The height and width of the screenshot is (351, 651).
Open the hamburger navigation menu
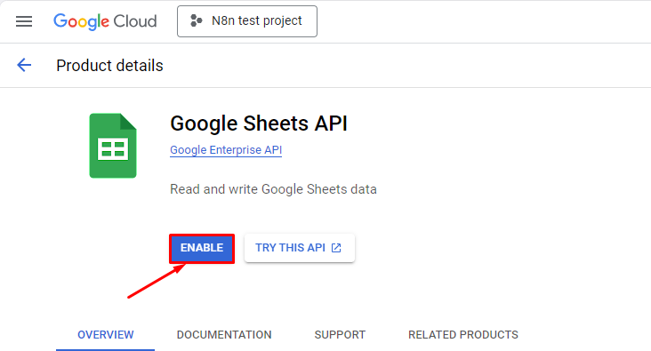point(24,21)
